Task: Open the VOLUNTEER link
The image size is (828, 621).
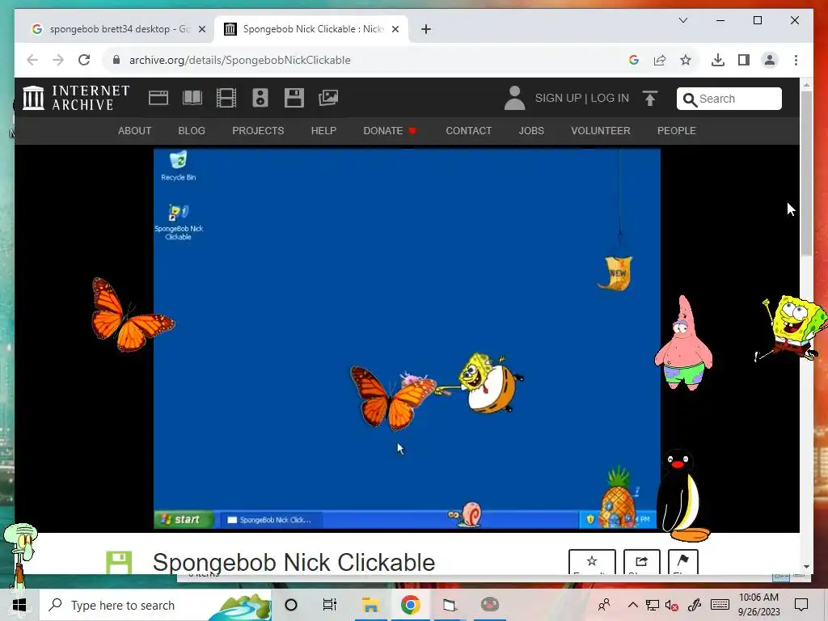Action: tap(601, 130)
